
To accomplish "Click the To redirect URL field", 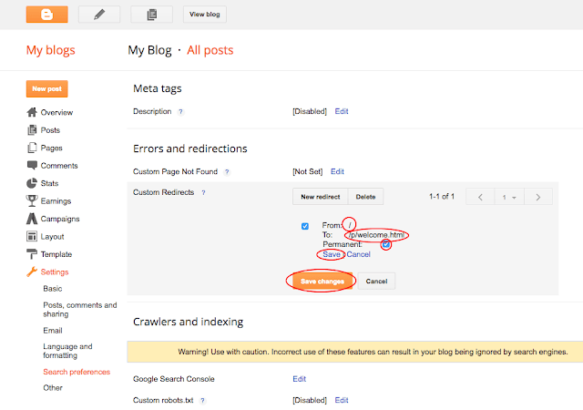I will [375, 235].
